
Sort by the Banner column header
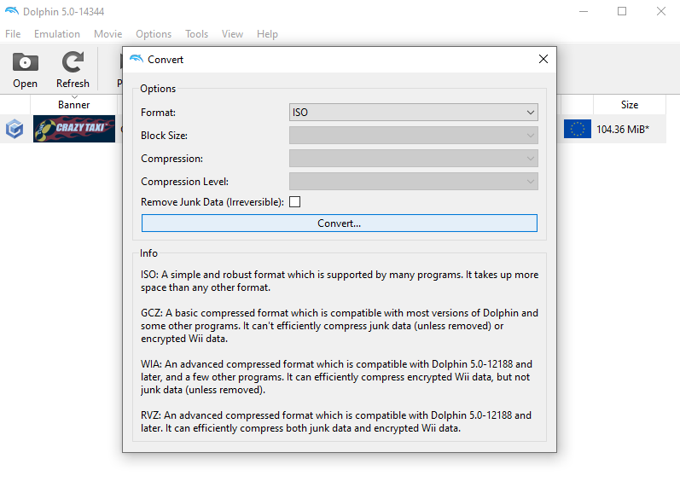click(x=73, y=104)
